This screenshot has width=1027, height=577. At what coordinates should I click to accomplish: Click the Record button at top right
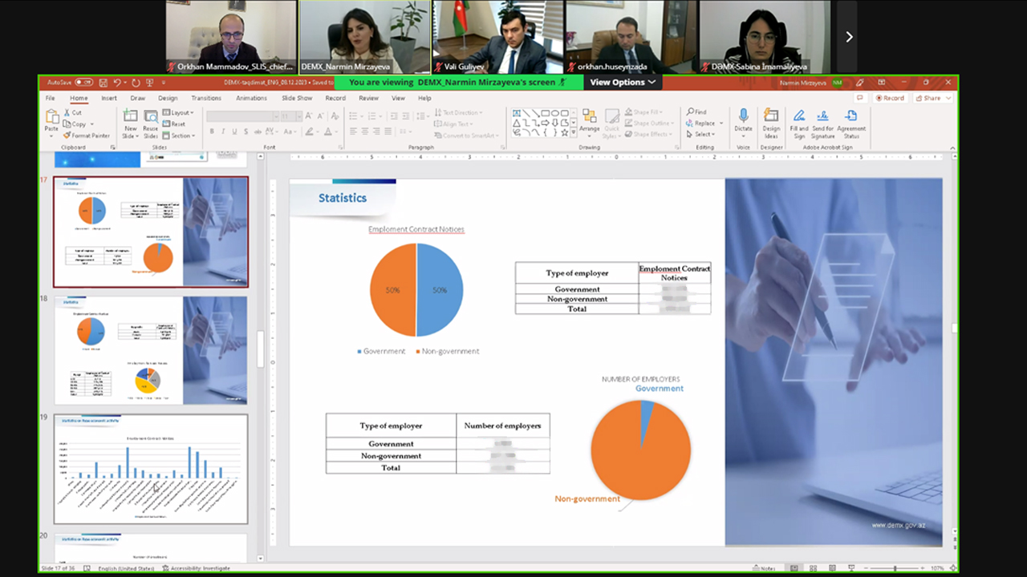(890, 98)
